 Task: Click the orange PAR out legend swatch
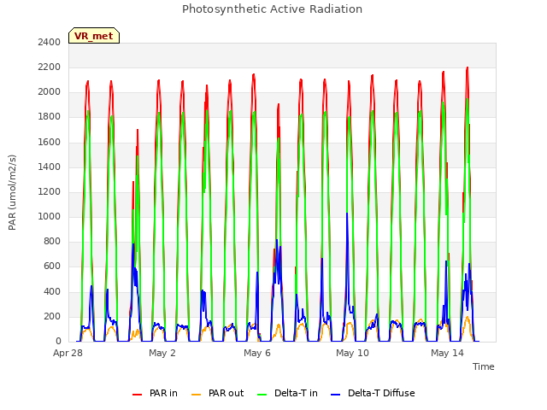tap(197, 395)
